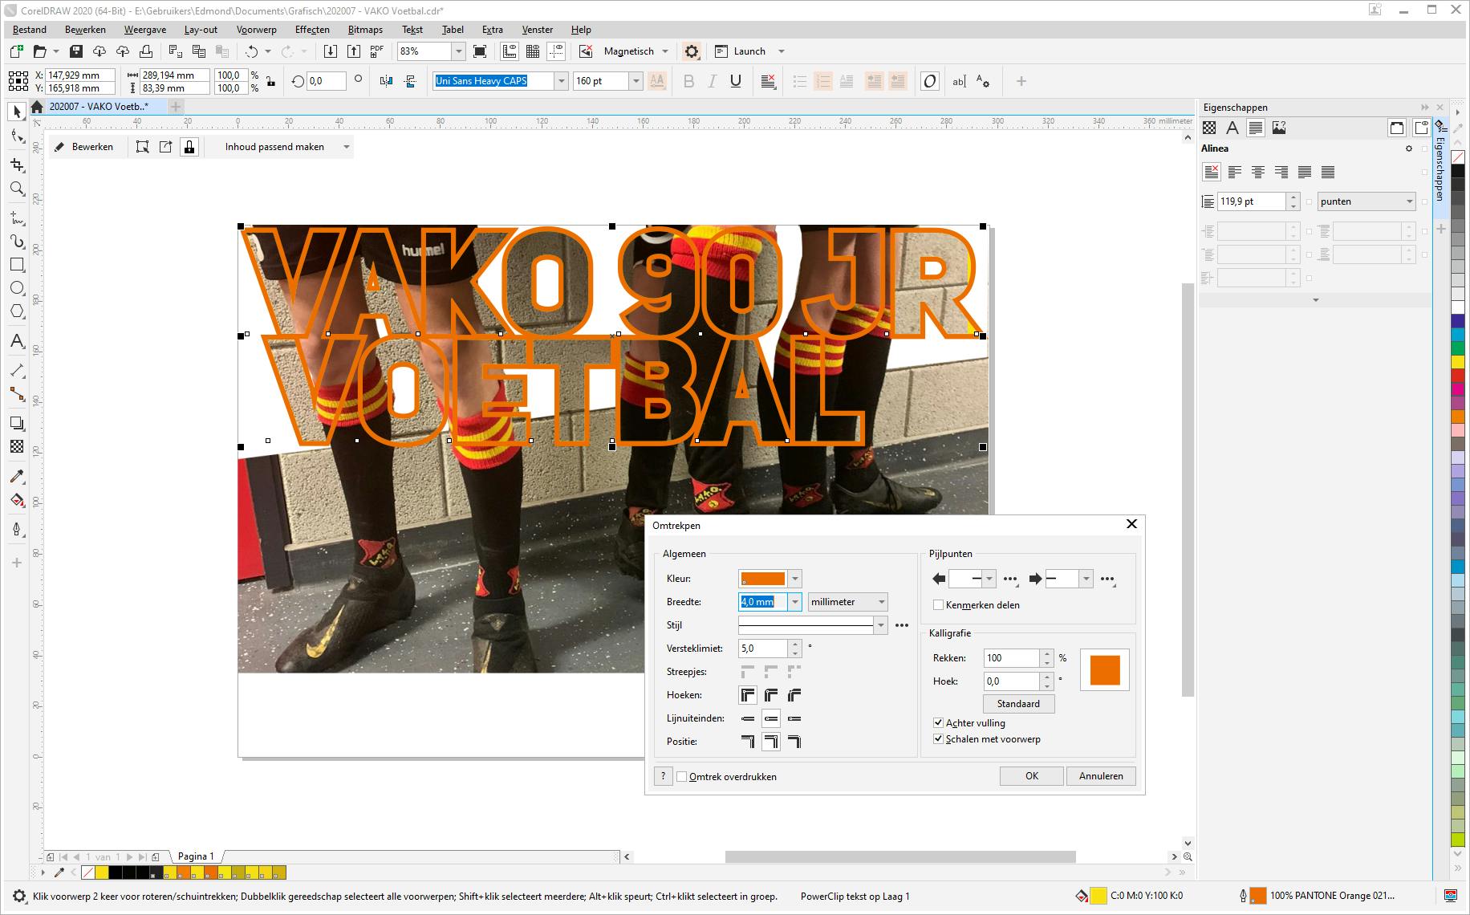Enable the Omtrek overdrukken checkbox
The image size is (1470, 915).
pyautogui.click(x=682, y=777)
